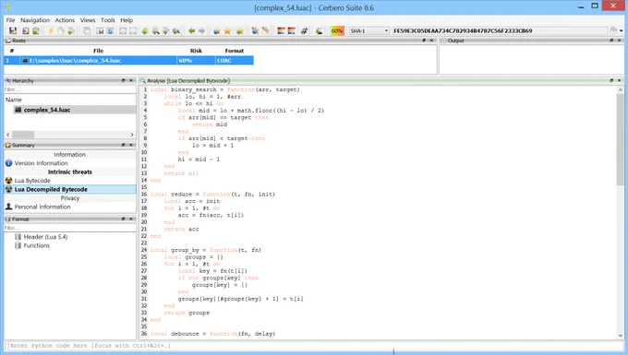Open the Tools menu
The image size is (628, 355).
[x=108, y=20]
